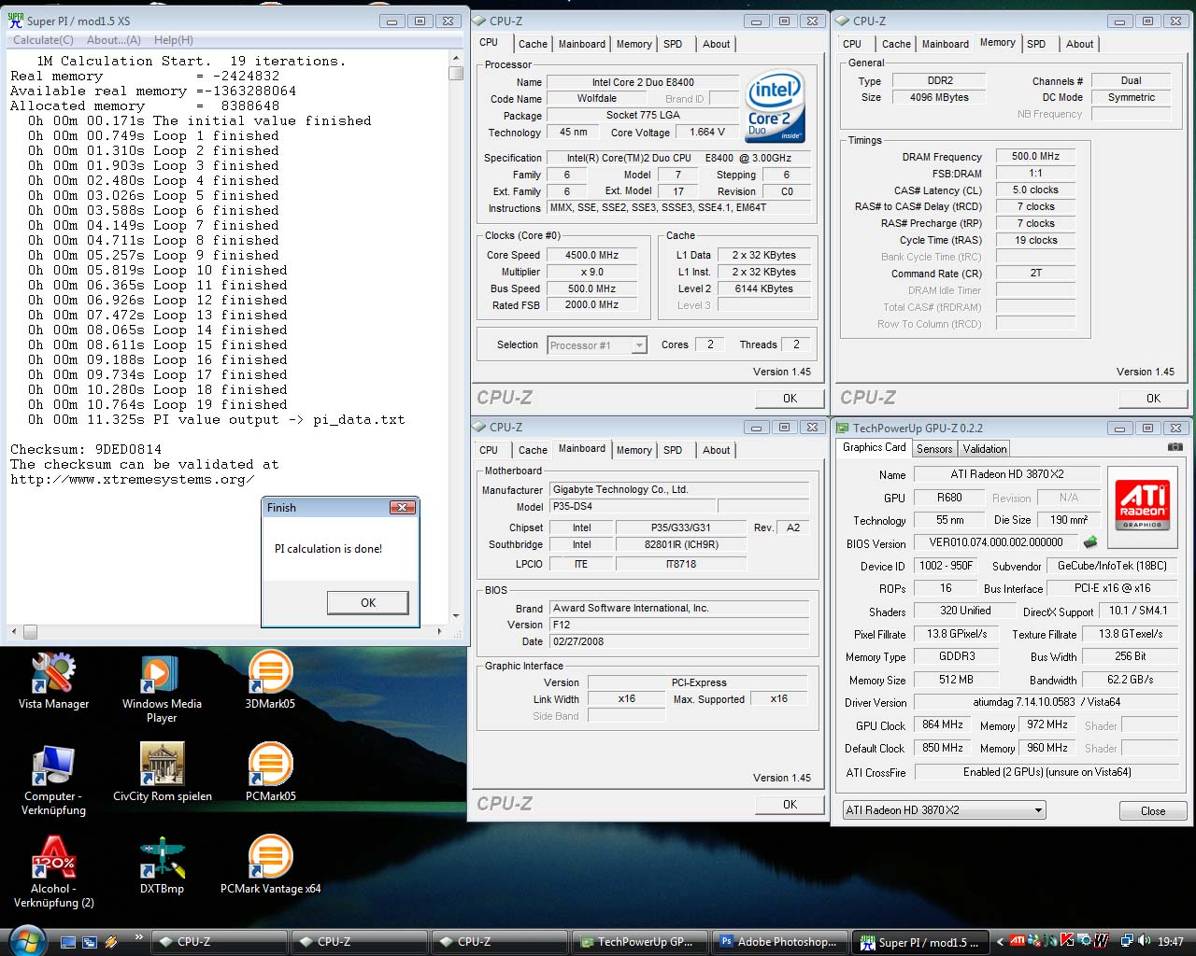Click OK in the Finish dialog
The width and height of the screenshot is (1196, 956).
coord(368,602)
